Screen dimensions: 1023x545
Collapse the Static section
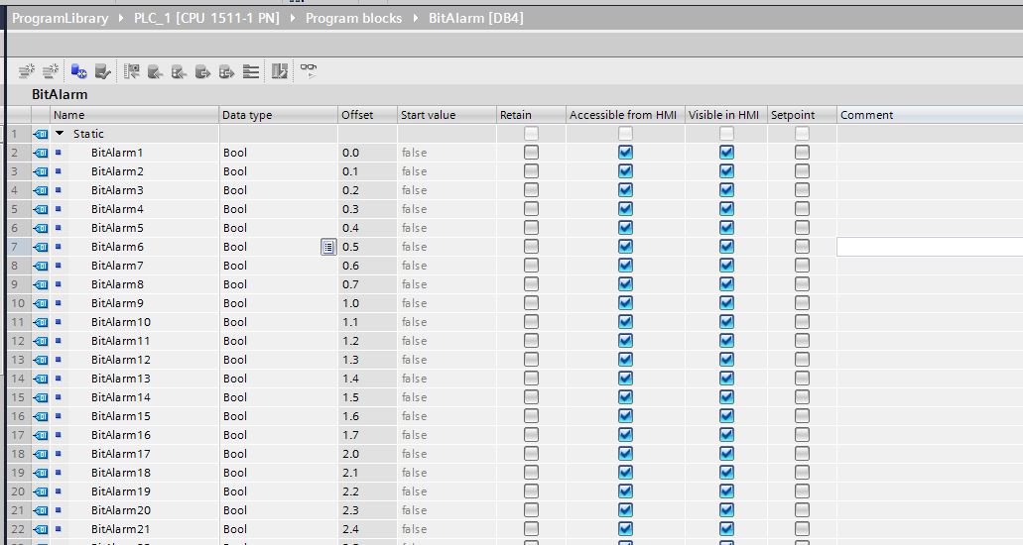pos(60,134)
